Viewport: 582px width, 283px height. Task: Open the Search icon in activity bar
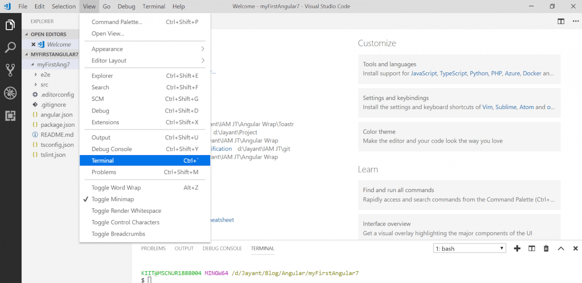pyautogui.click(x=10, y=48)
